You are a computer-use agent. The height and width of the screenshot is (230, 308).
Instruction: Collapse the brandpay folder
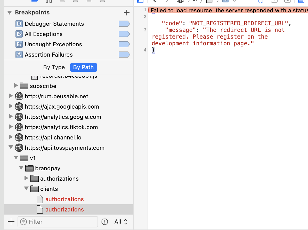pyautogui.click(x=21, y=168)
